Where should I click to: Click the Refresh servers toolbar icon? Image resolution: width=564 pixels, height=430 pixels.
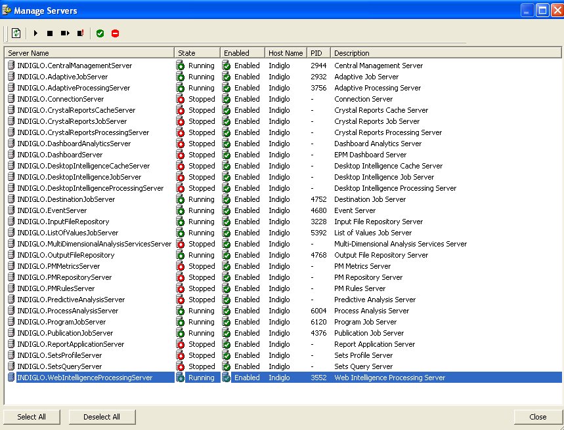coord(16,33)
